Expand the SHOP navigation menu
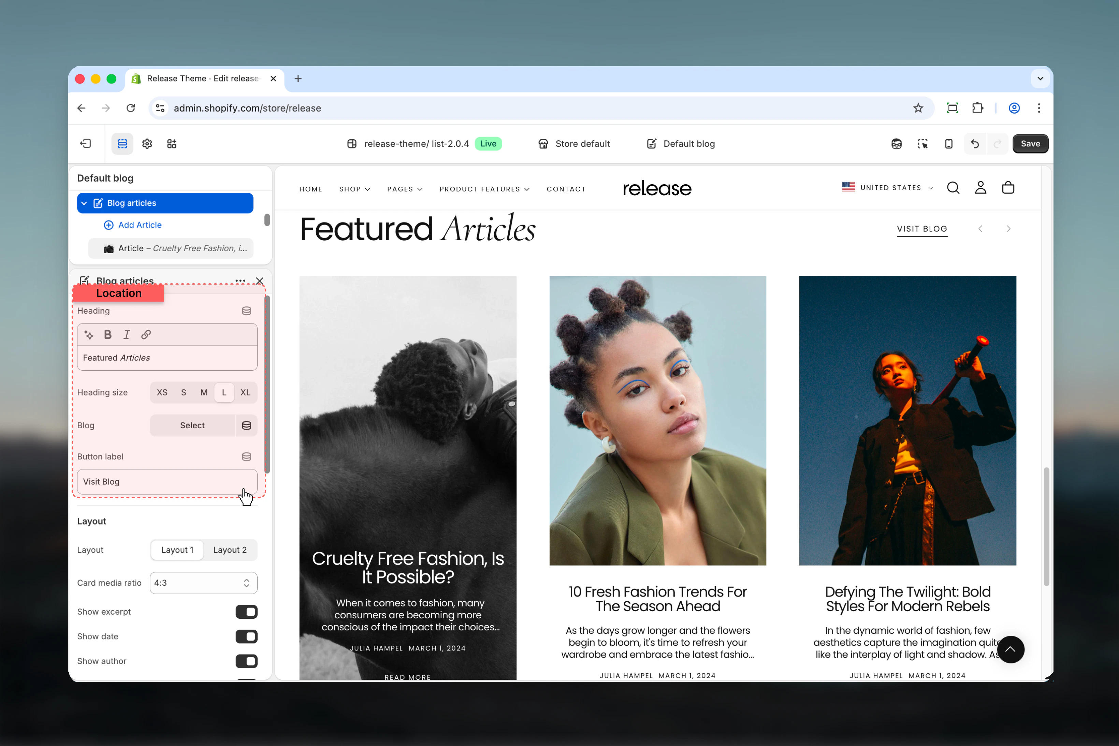The image size is (1119, 746). point(354,189)
